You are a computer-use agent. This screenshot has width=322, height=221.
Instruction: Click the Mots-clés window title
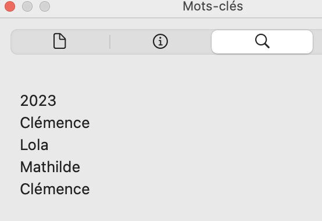coord(213,6)
